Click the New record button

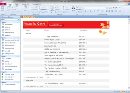57,7
